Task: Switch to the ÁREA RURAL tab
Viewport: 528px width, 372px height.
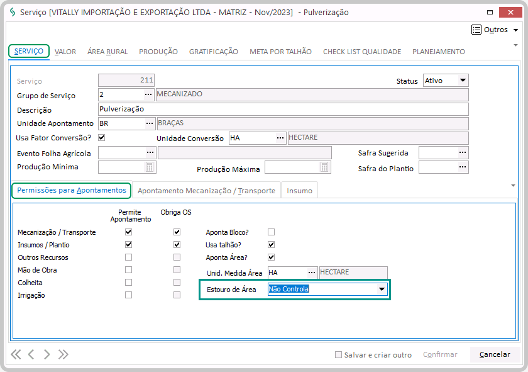Action: pyautogui.click(x=107, y=52)
